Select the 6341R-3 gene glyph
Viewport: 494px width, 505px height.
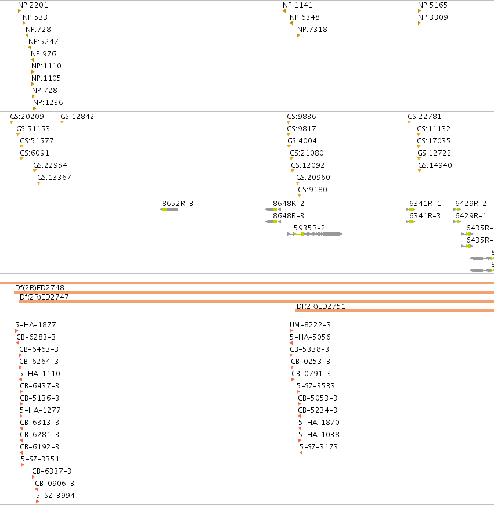(x=410, y=222)
